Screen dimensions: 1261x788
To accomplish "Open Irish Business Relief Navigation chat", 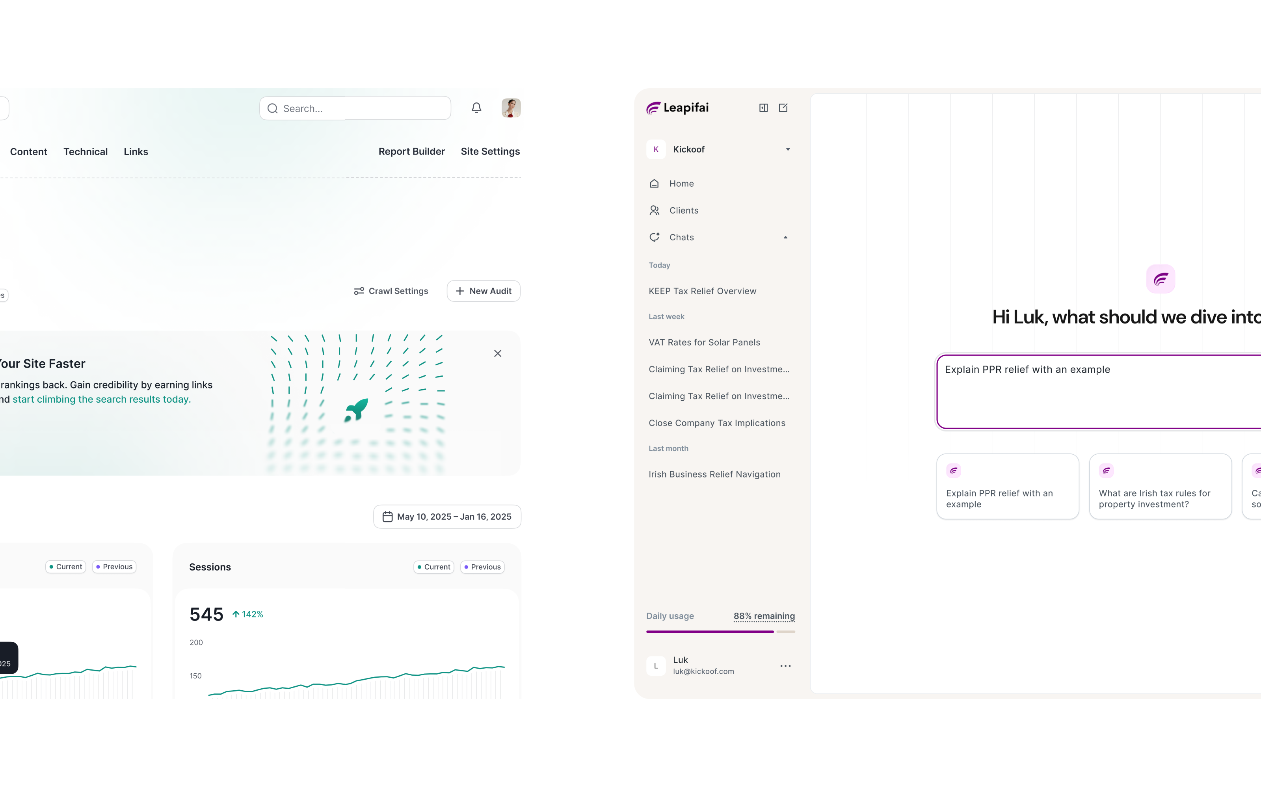I will pos(715,474).
